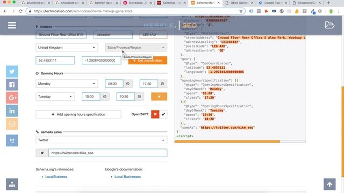
Task: Open the United Kingdom country dropdown
Action: 67,48
